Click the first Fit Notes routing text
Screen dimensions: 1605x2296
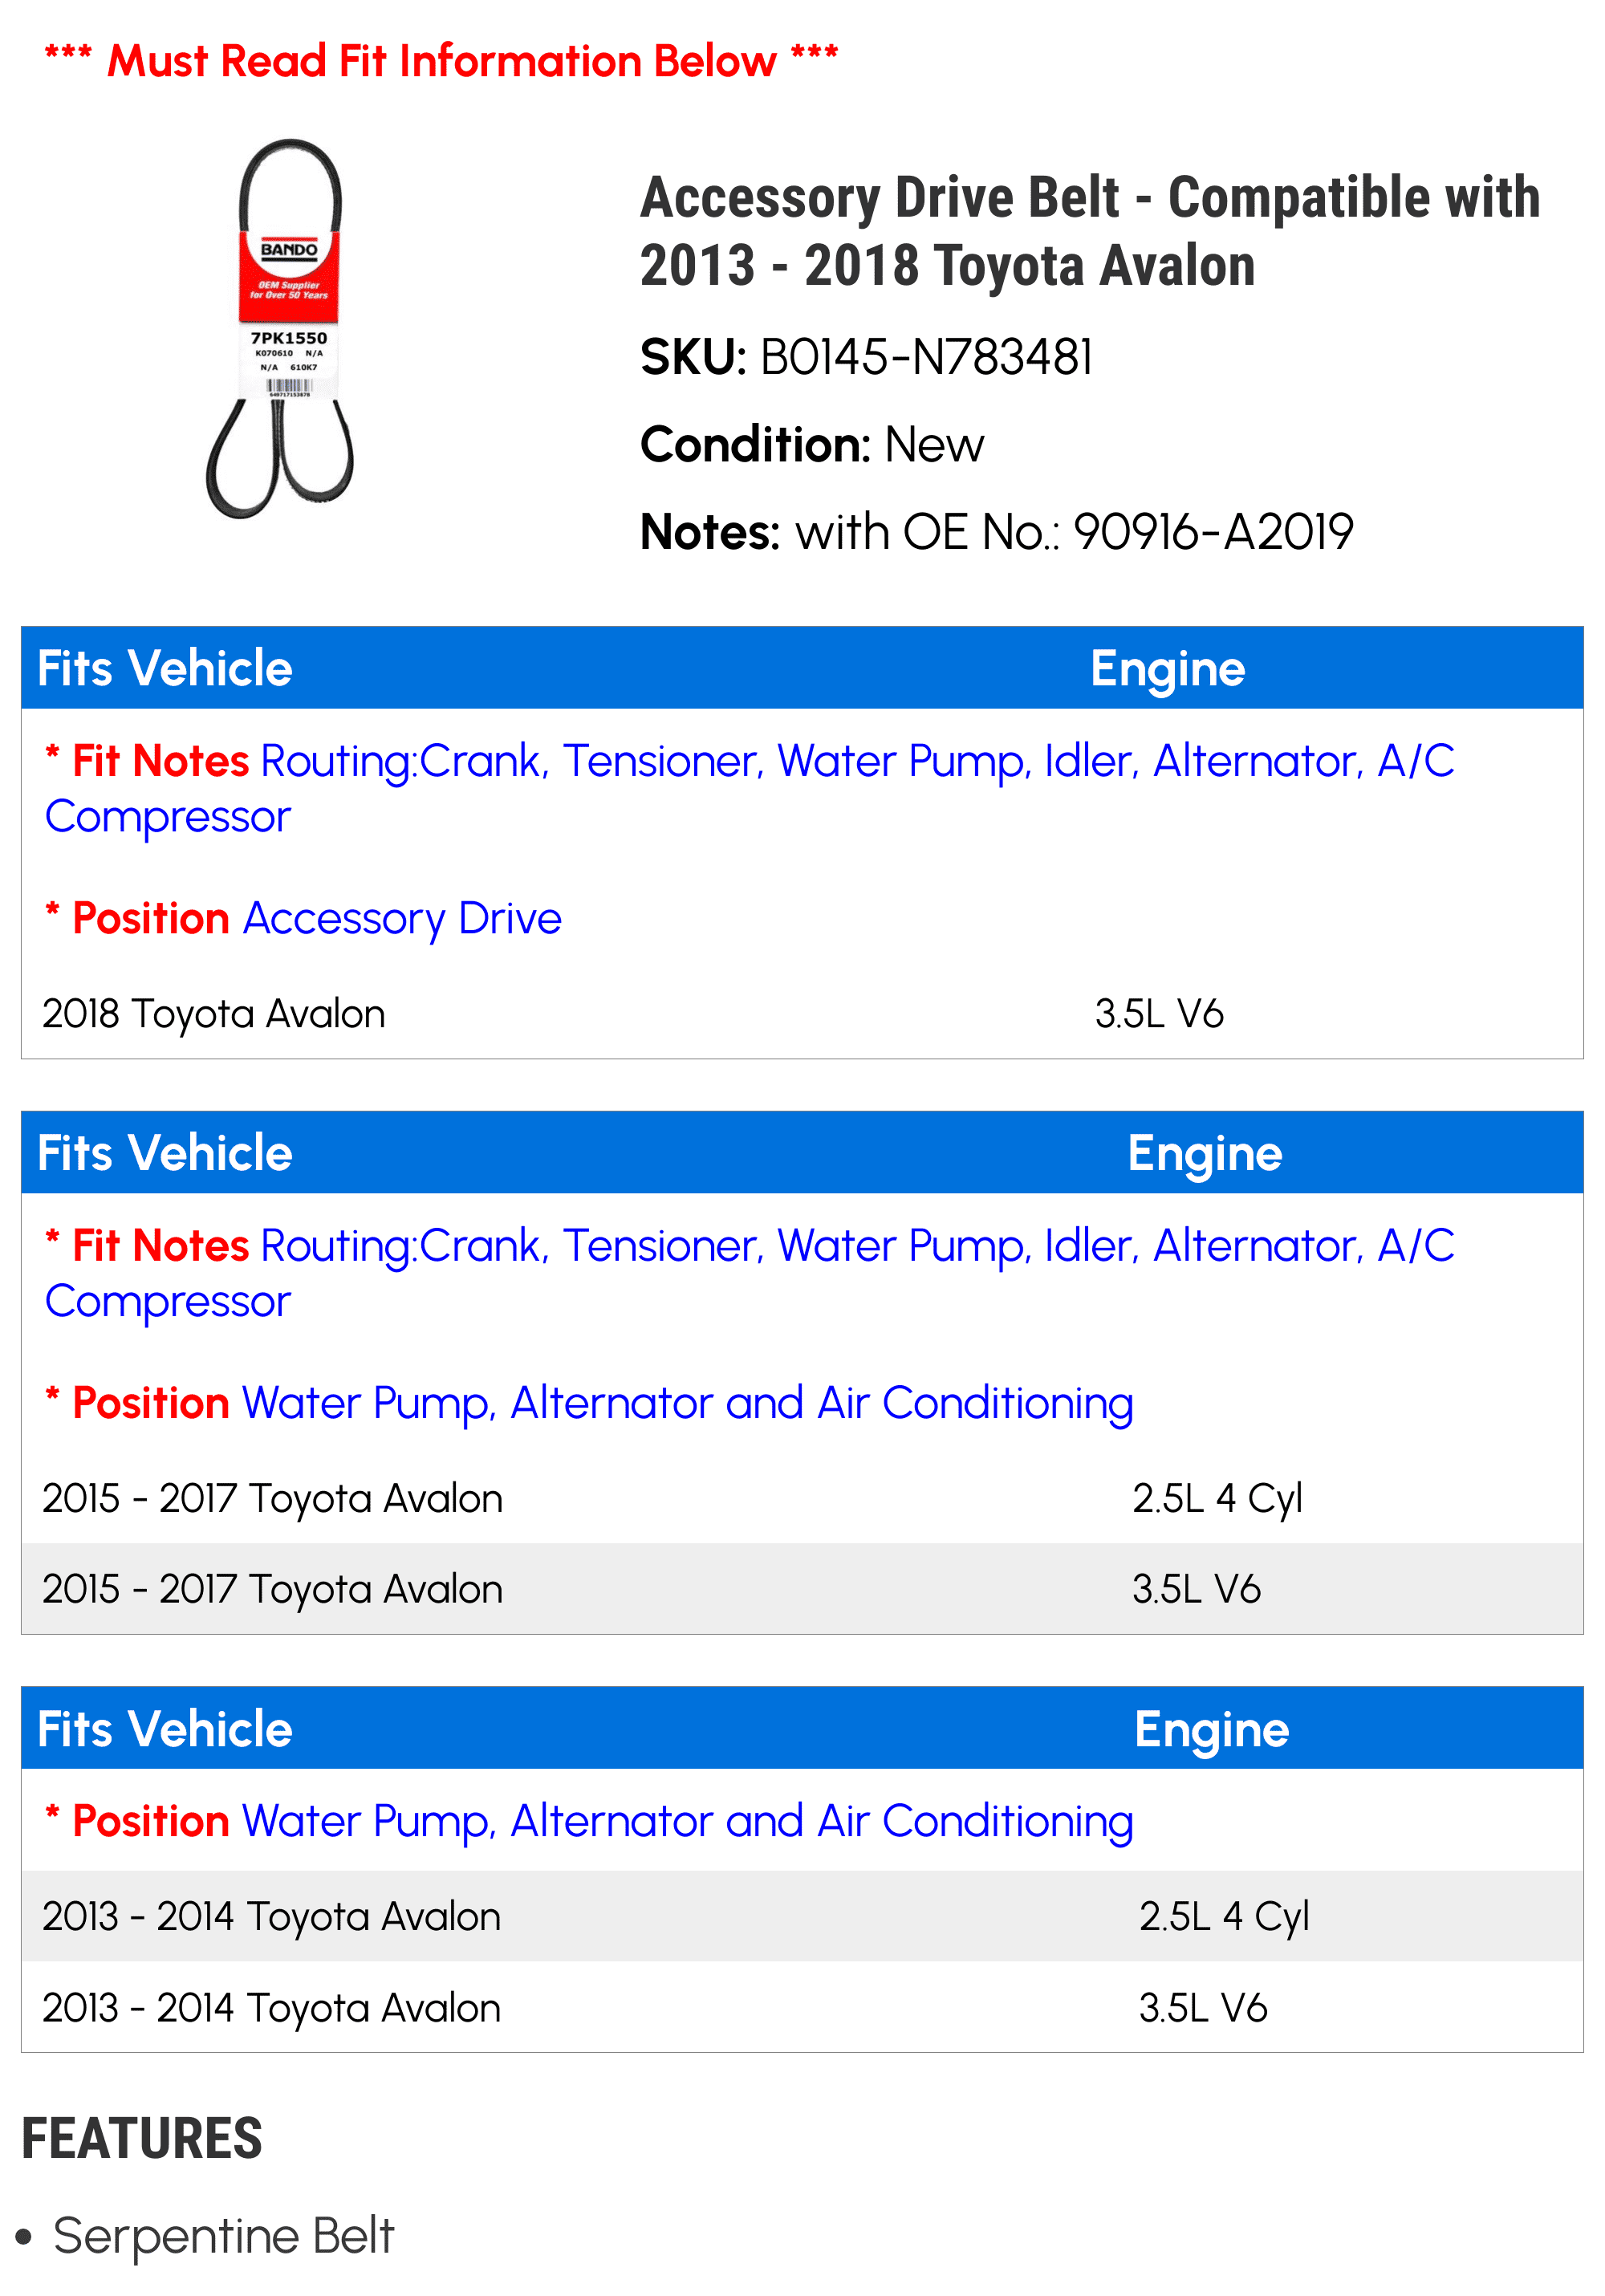click(x=750, y=788)
